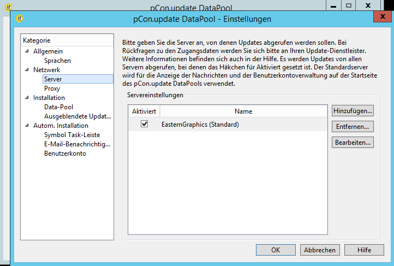Select the Netzwerk category
The width and height of the screenshot is (394, 266).
click(x=47, y=70)
